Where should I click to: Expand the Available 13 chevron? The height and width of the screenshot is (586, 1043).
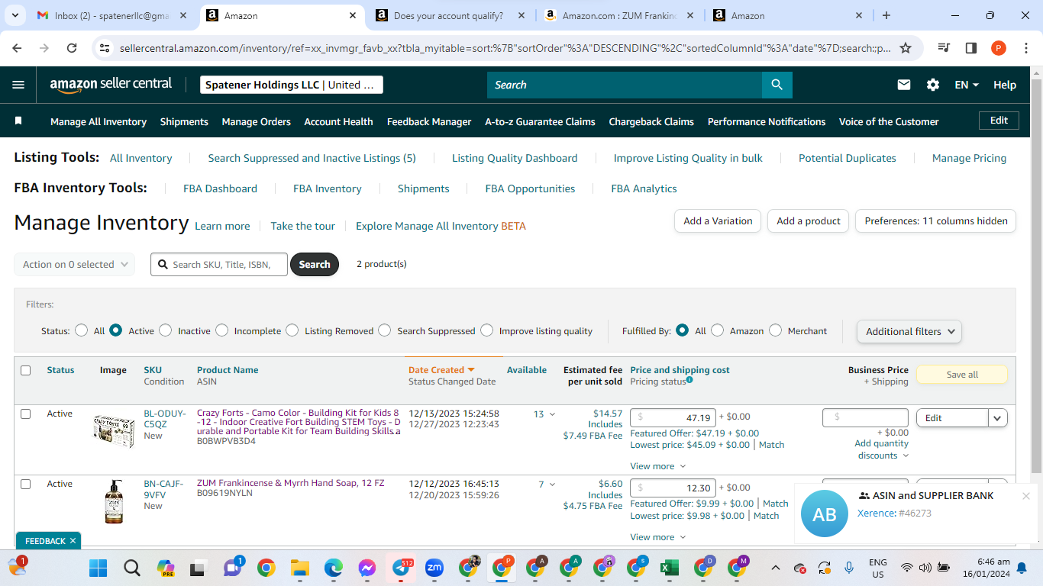[x=552, y=414]
